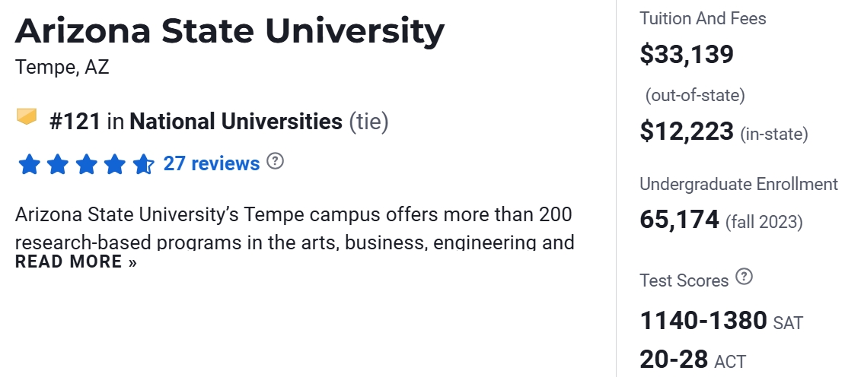
Task: Click the fourth blue rating star
Action: [114, 164]
